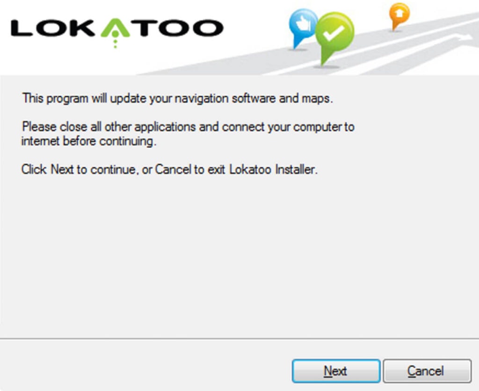Click the orange home map pin
This screenshot has height=391, width=479.
point(399,16)
